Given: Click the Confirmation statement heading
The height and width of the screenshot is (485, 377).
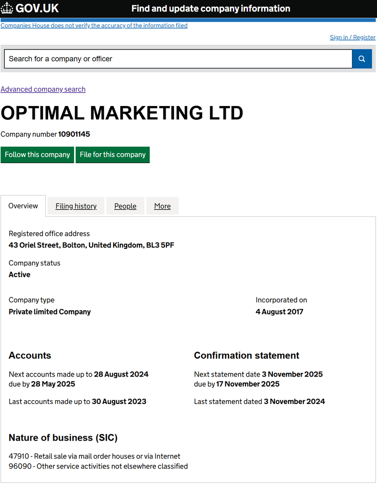Looking at the screenshot, I should pos(246,355).
